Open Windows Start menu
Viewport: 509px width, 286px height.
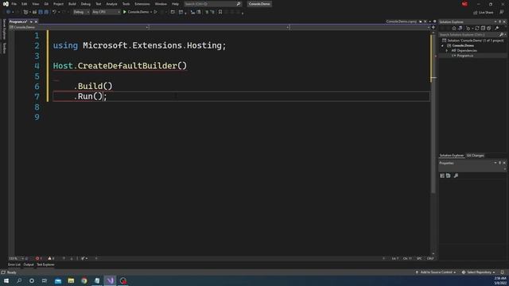pos(6,280)
